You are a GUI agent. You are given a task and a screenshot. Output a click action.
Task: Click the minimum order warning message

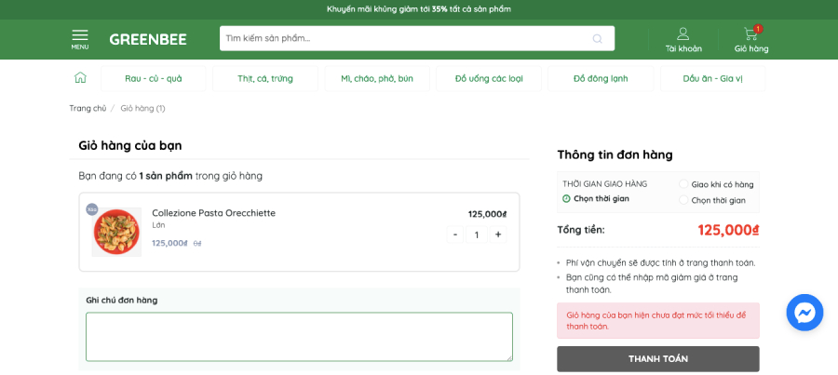pos(658,320)
